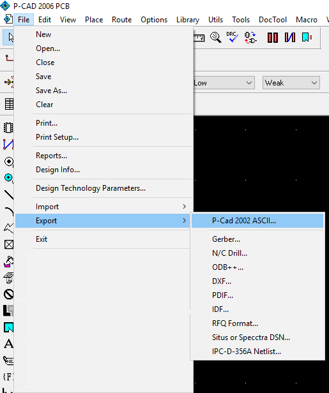The height and width of the screenshot is (393, 329).
Task: Choose Save As... menu entry
Action: 103,91
